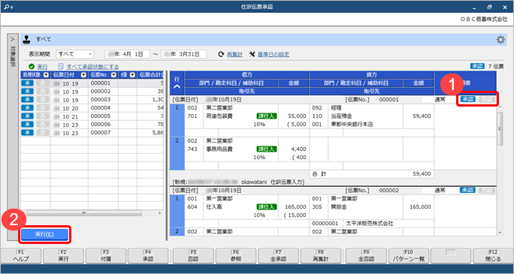Click the start date field 4月 1日

pos(127,54)
